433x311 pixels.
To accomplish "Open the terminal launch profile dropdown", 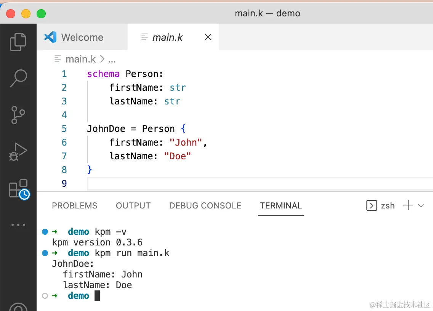I will coord(420,205).
